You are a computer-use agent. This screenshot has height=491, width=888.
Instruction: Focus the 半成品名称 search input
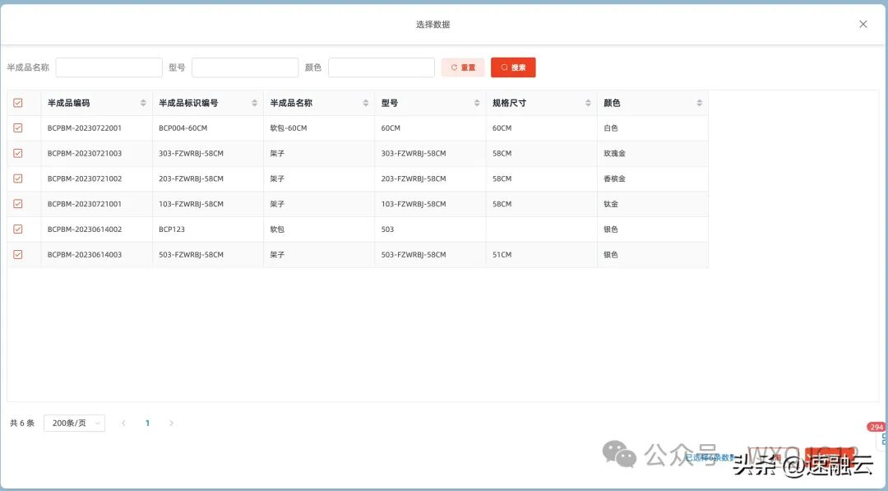coord(109,67)
